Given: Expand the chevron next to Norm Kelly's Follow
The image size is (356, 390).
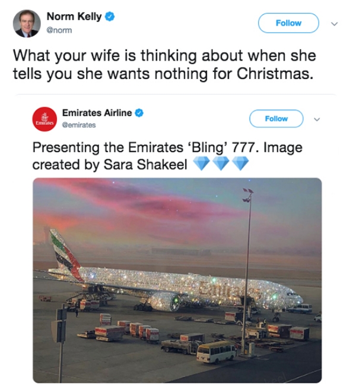Looking at the screenshot, I should point(333,24).
